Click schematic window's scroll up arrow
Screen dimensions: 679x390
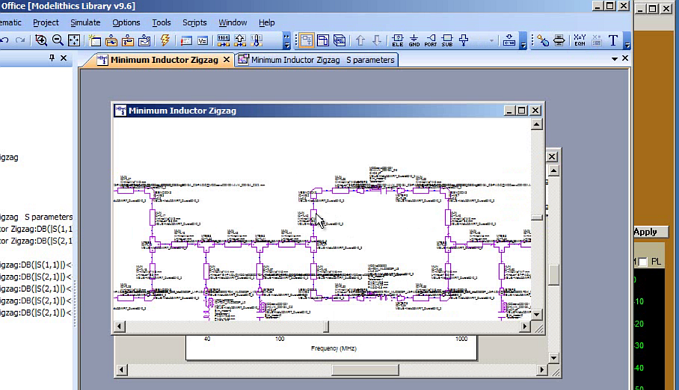click(537, 125)
